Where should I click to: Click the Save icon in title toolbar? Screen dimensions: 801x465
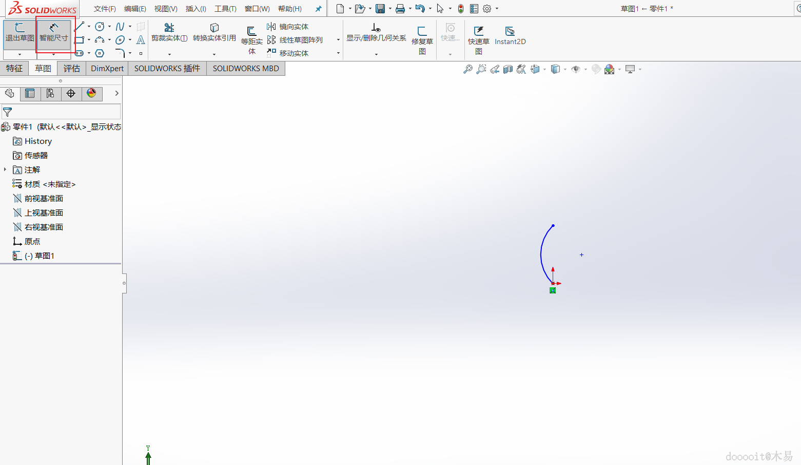tap(380, 9)
